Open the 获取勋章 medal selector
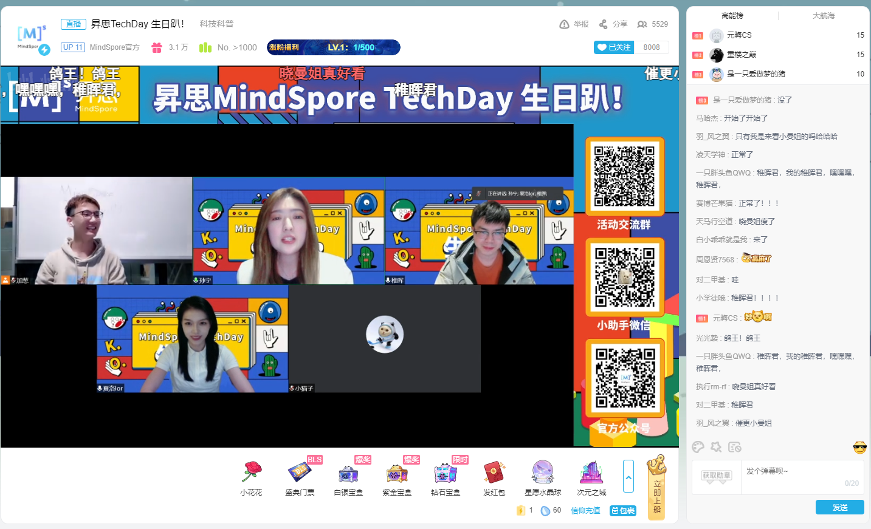Image resolution: width=871 pixels, height=529 pixels. (717, 476)
